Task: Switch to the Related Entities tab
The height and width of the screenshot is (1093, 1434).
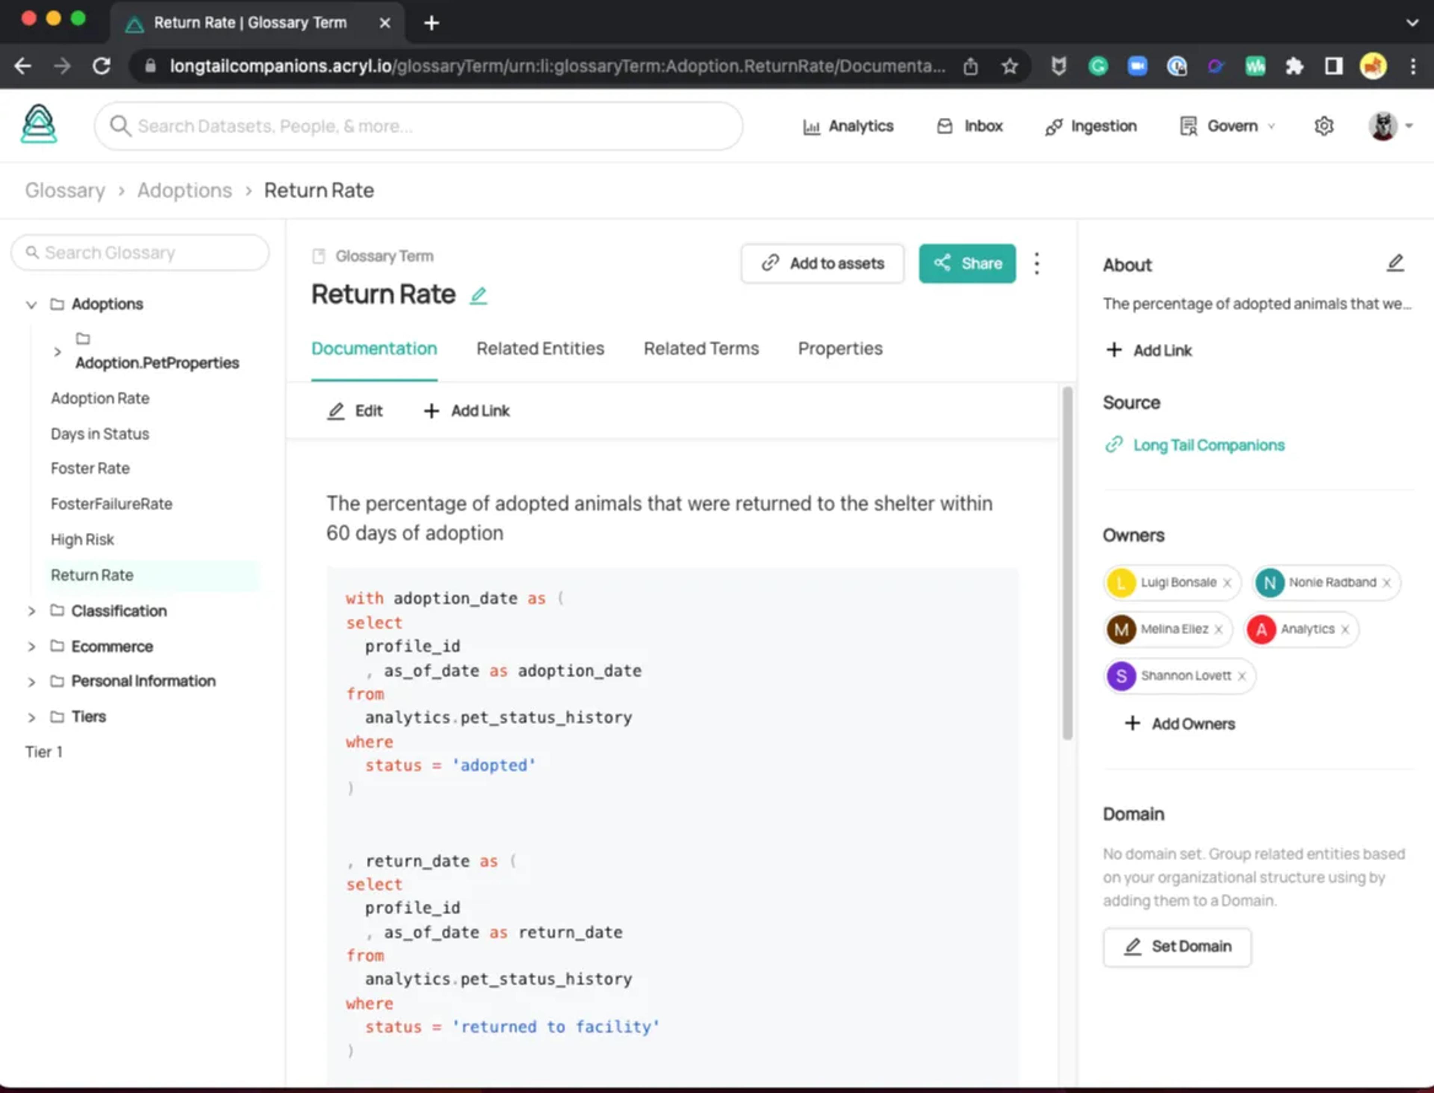Action: point(540,348)
